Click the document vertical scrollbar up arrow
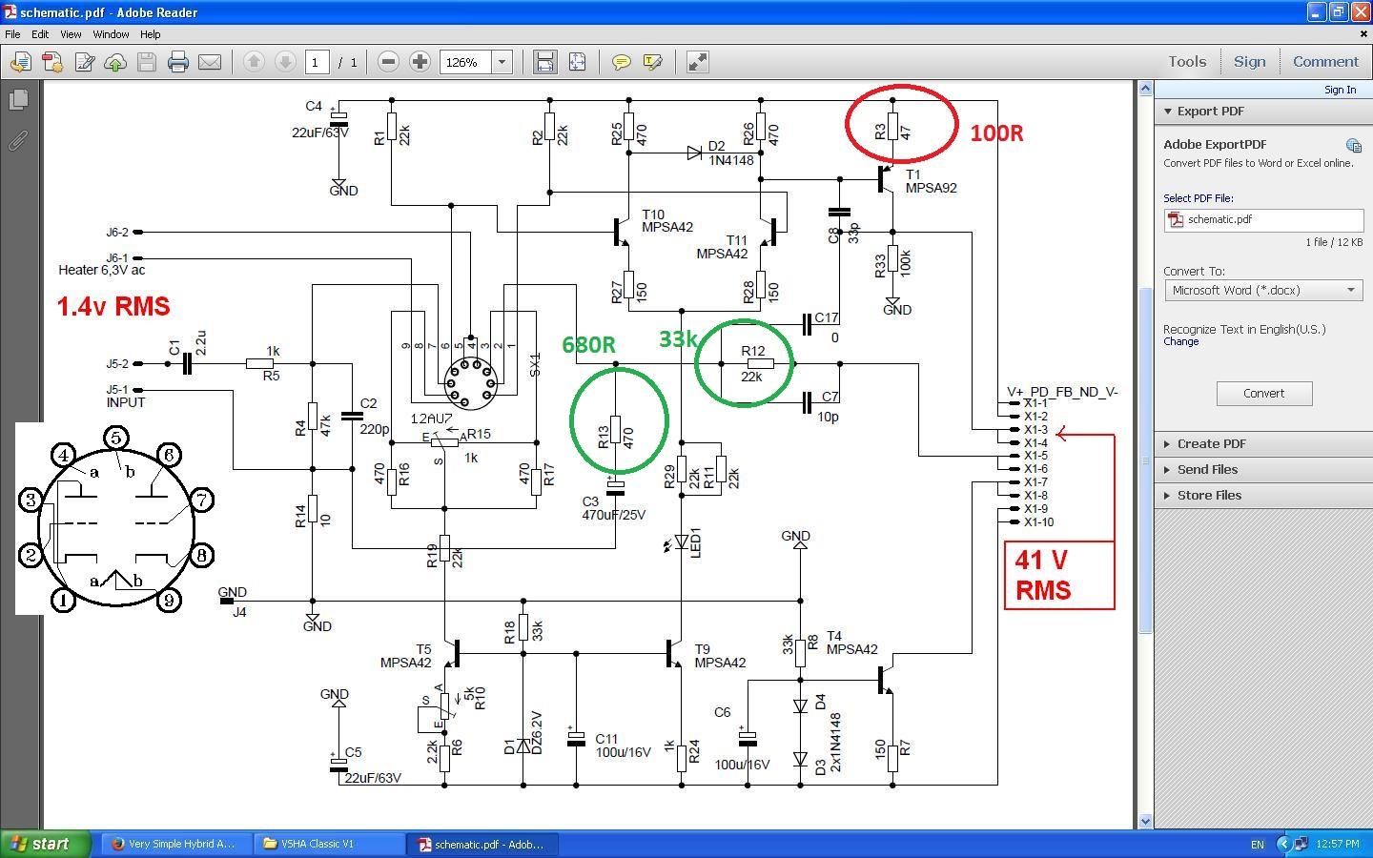The width and height of the screenshot is (1373, 858). tap(1145, 89)
